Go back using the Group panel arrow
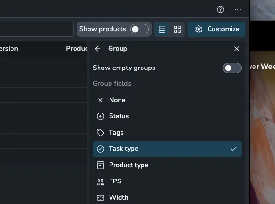This screenshot has width=275, height=204. coord(98,49)
